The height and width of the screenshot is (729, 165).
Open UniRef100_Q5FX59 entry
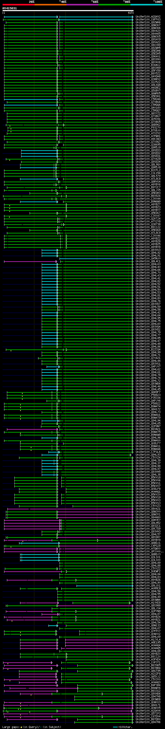(x=148, y=71)
